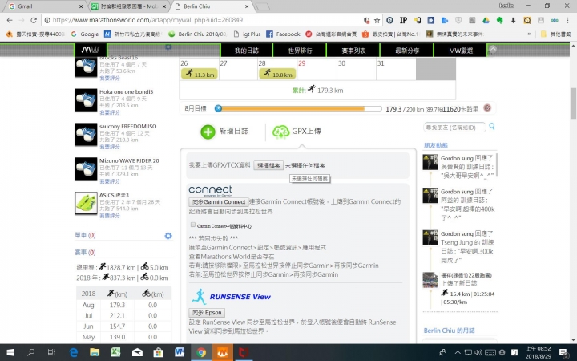Screen dimensions: 577x361
Task: Click the ASICS green shoe thumbnail
Action: (x=86, y=203)
